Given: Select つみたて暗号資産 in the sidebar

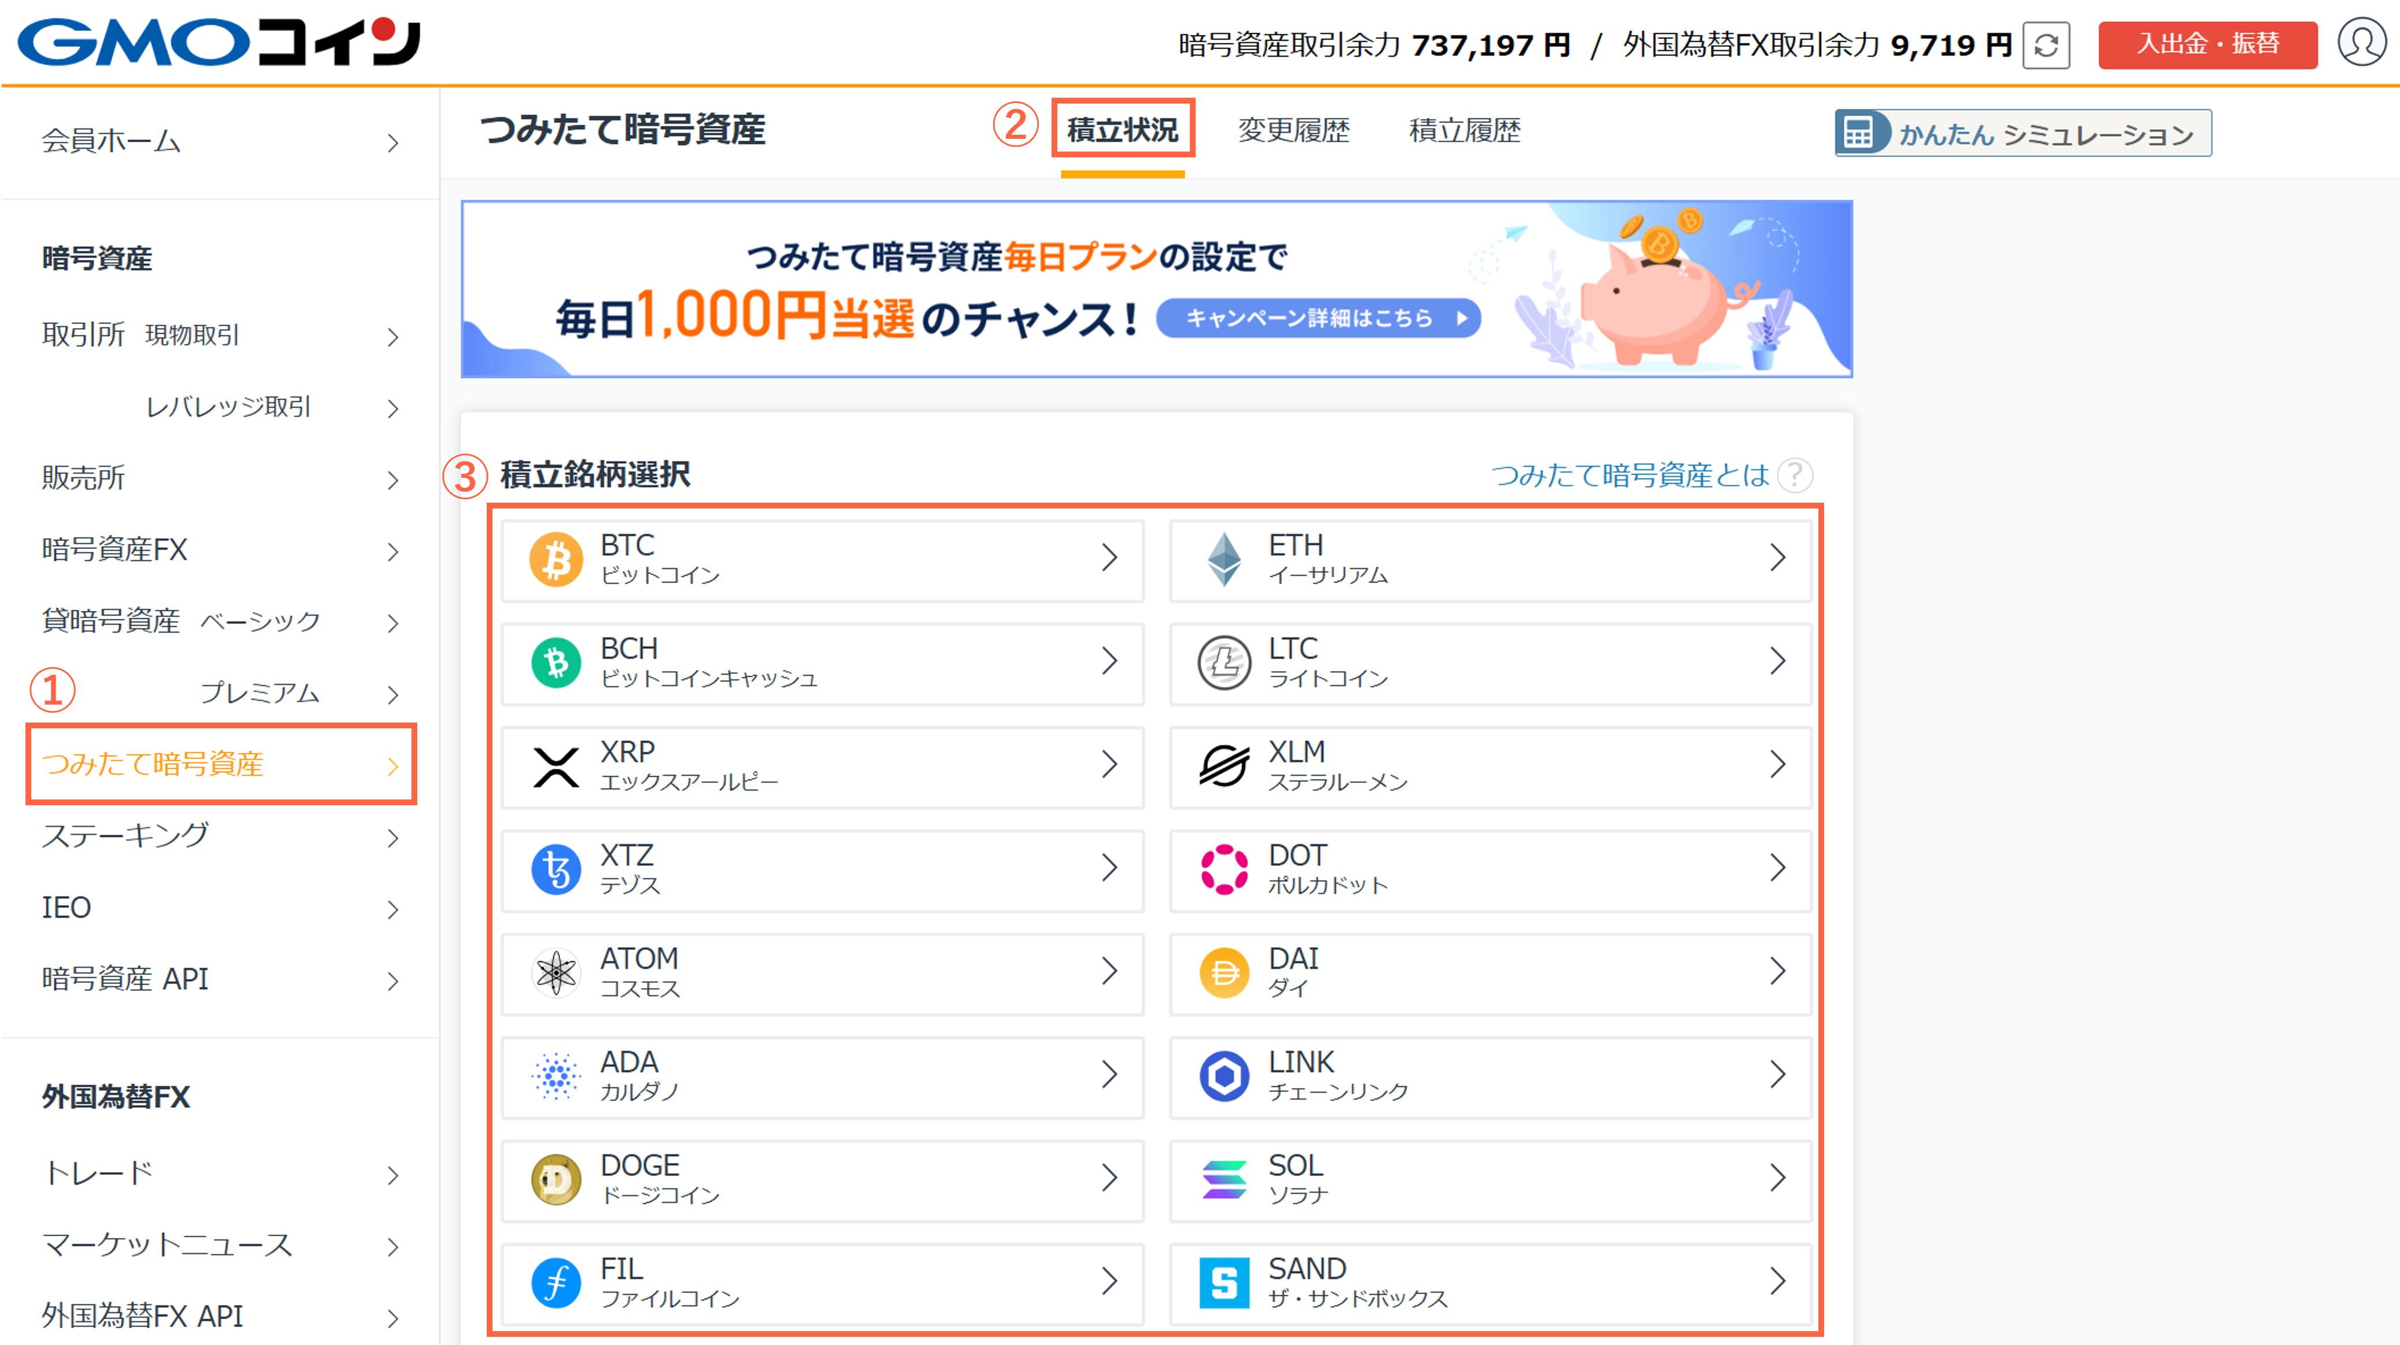Looking at the screenshot, I should pyautogui.click(x=220, y=765).
